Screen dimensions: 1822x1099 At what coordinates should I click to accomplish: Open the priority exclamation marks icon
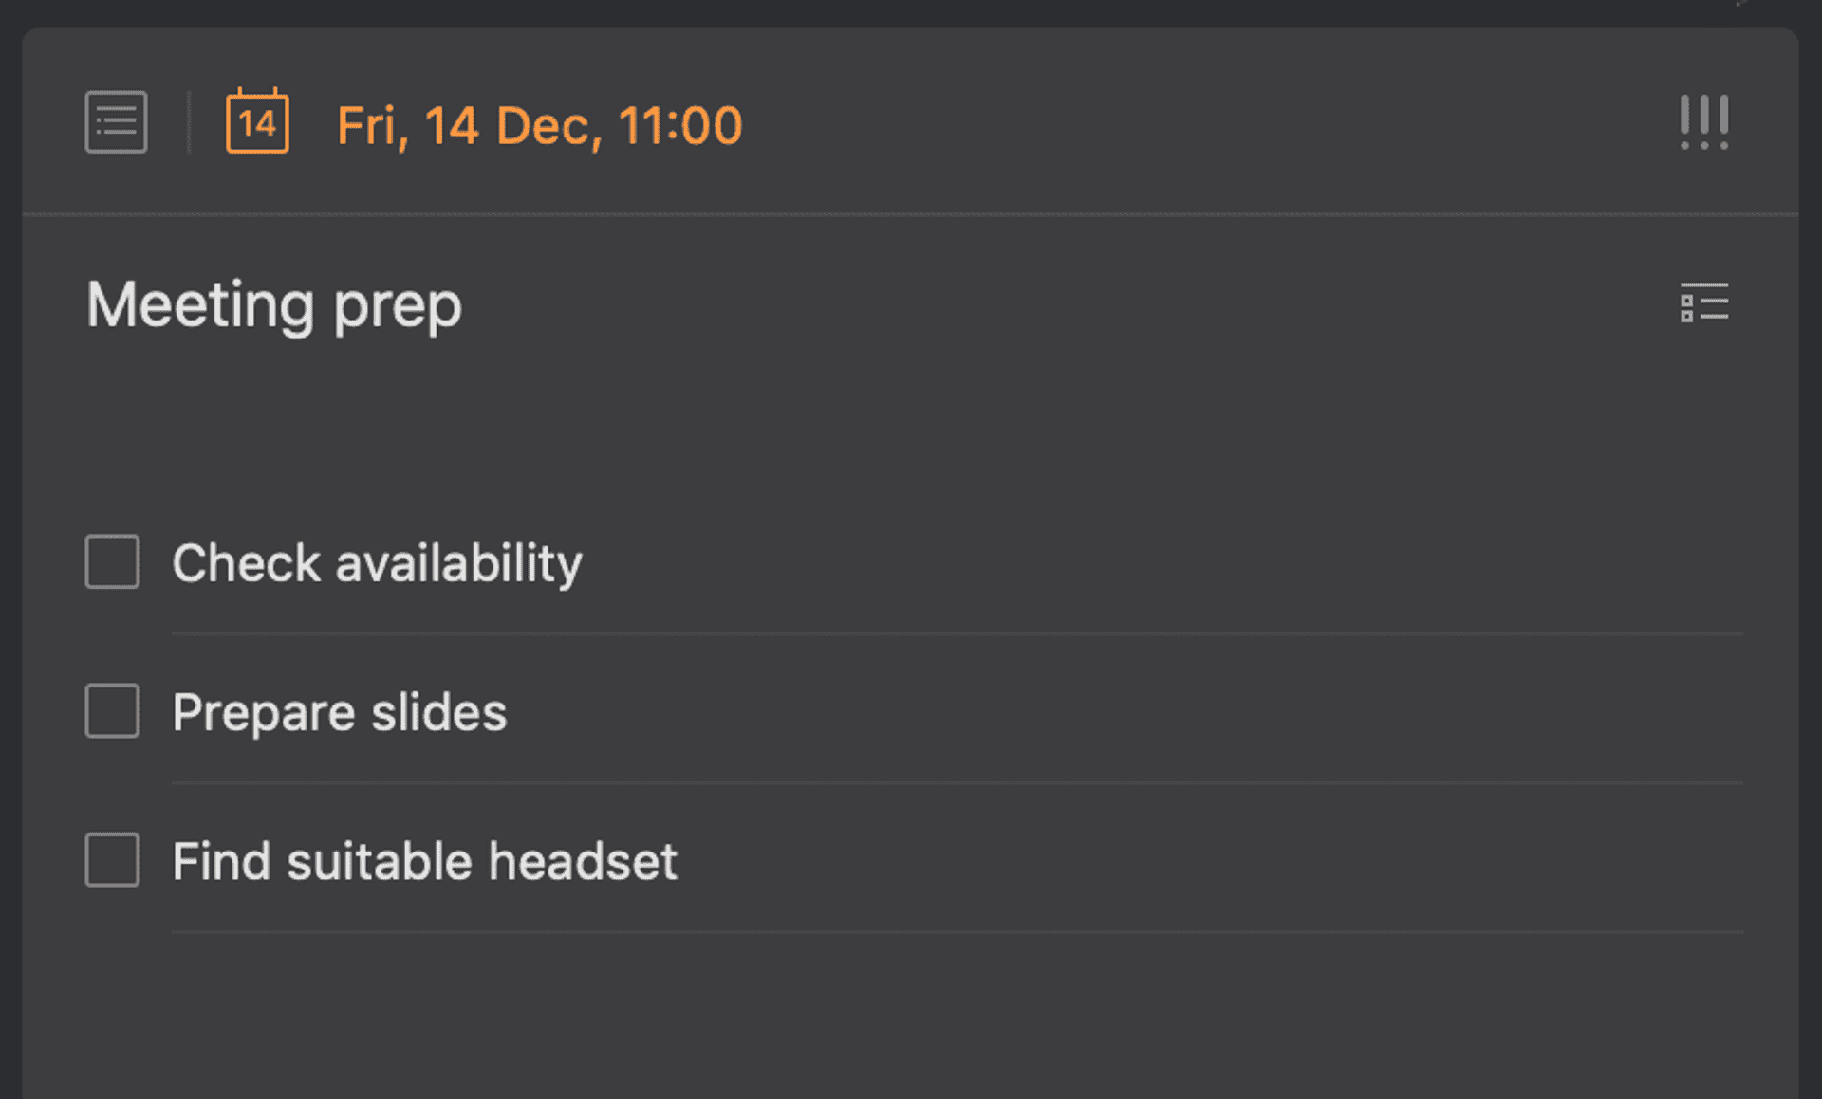(x=1703, y=122)
